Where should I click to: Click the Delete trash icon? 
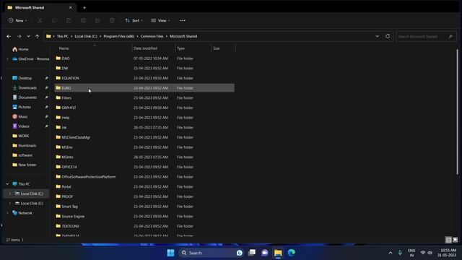pyautogui.click(x=112, y=21)
